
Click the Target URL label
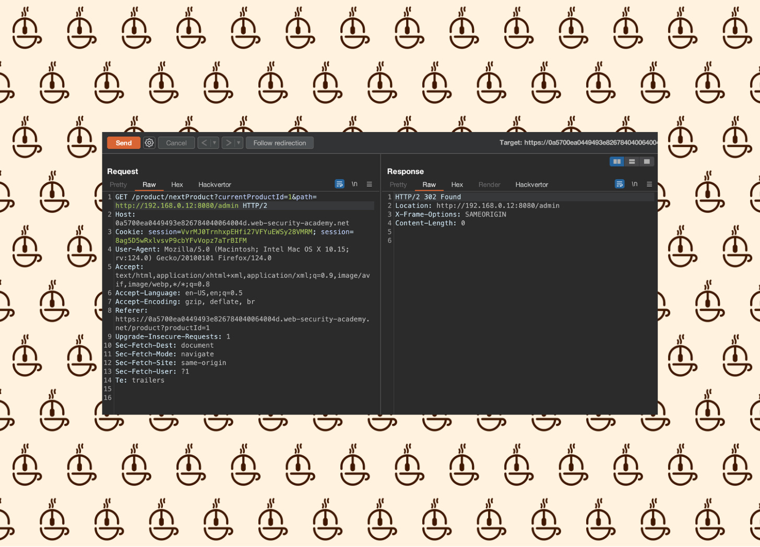pyautogui.click(x=578, y=142)
